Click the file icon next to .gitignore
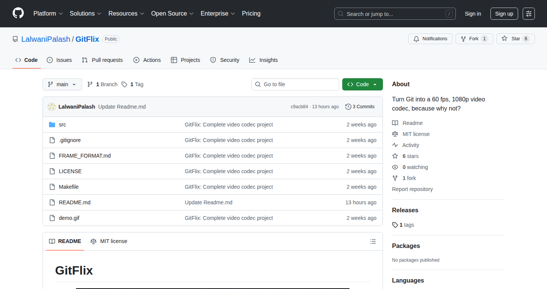This screenshot has height=289, width=547. click(x=52, y=140)
